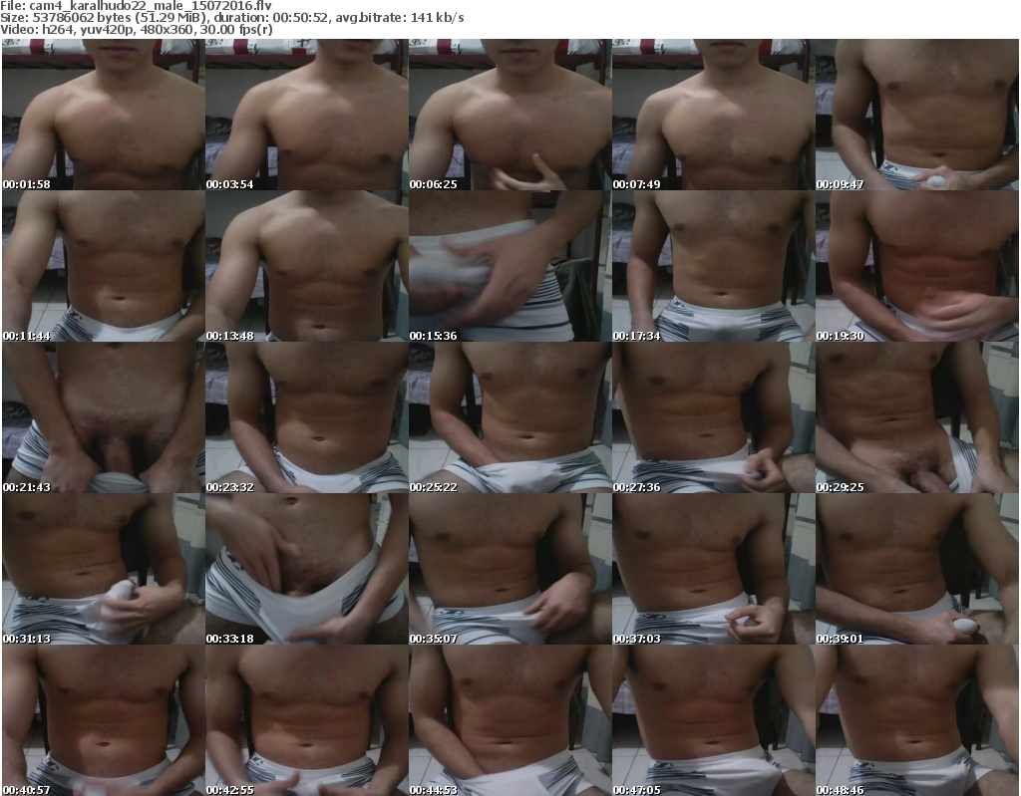Pick the frame timestamped 00:48:46

point(917,720)
